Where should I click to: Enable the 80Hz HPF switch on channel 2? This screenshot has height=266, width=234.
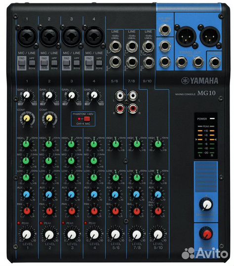(x=54, y=63)
